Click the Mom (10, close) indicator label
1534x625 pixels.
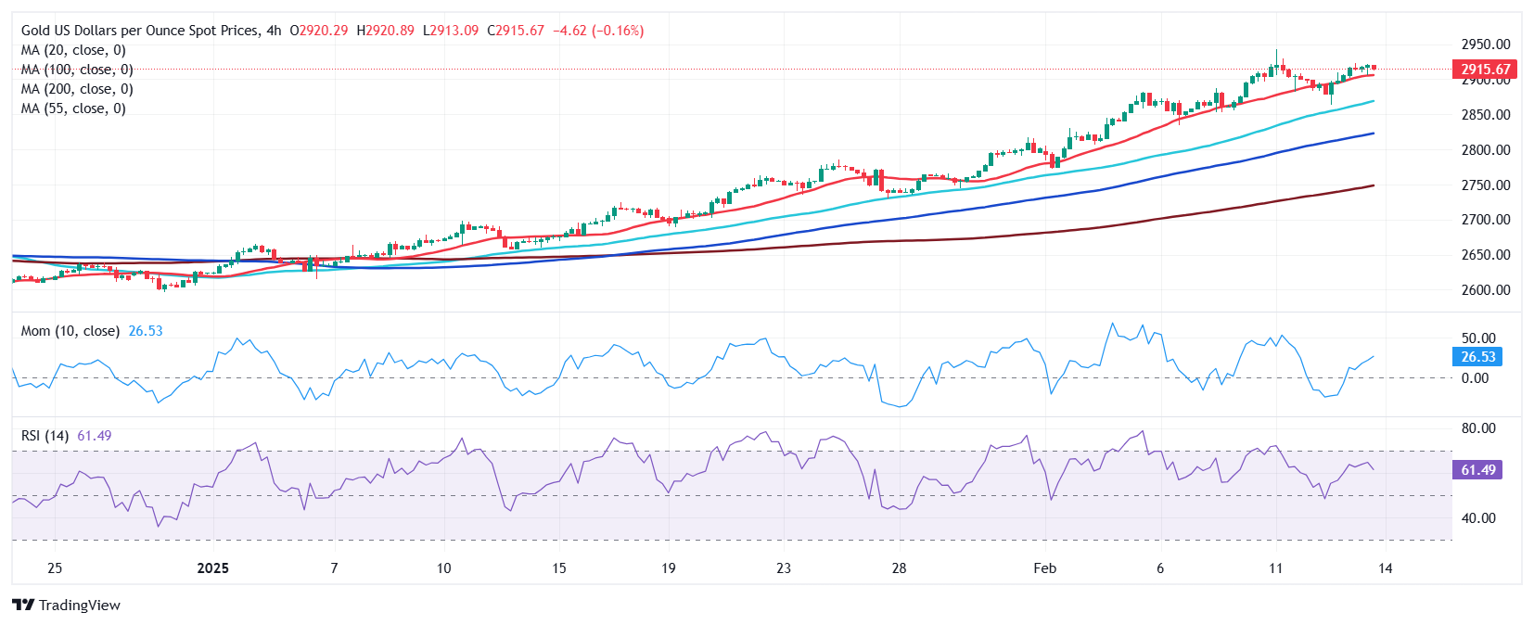70,331
